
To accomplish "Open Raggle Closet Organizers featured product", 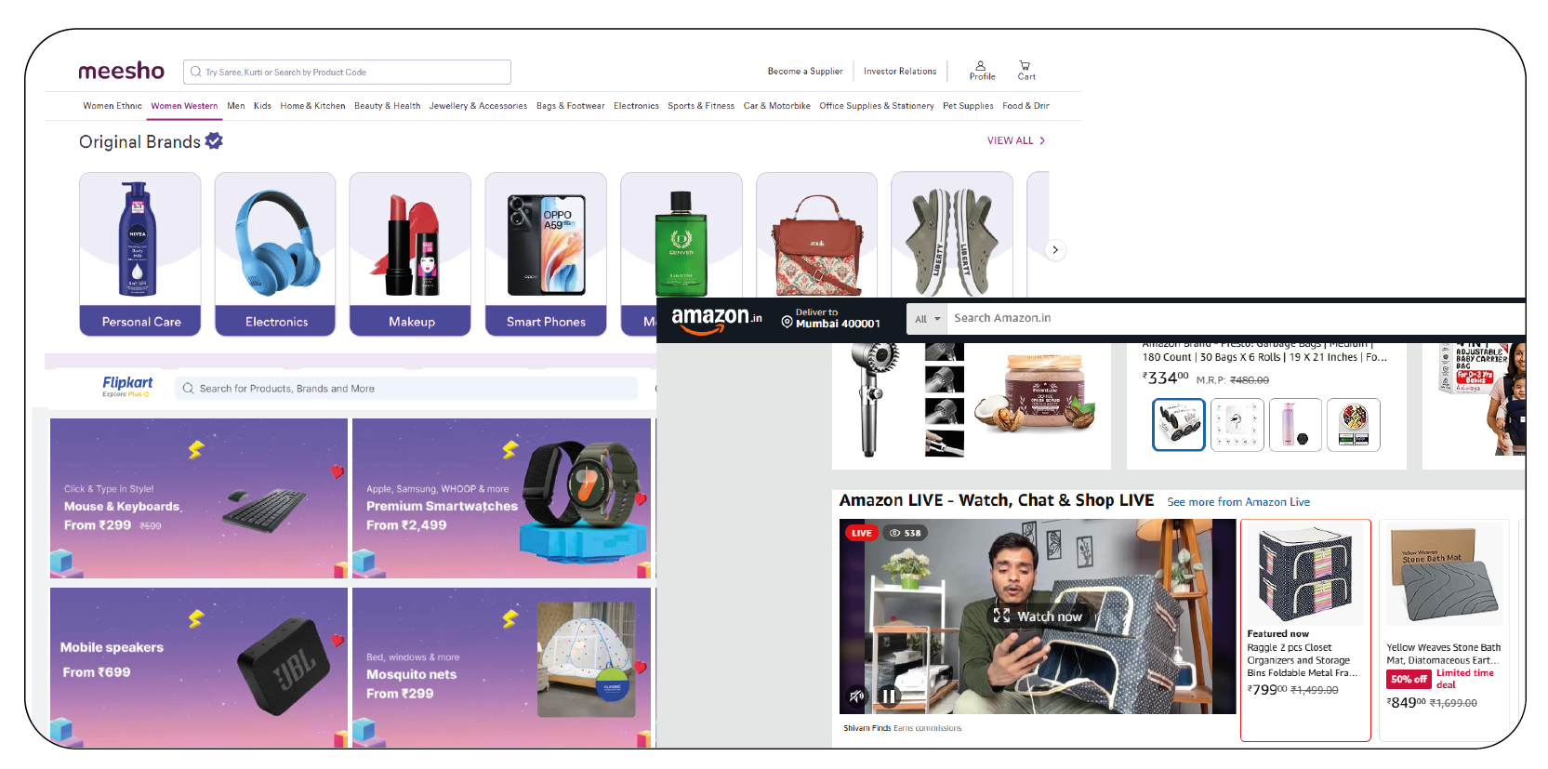I will tap(1305, 630).
